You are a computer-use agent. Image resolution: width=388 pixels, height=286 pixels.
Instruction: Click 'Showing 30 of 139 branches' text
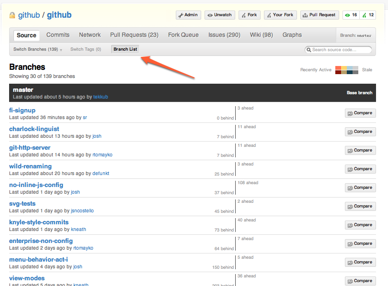coord(42,77)
